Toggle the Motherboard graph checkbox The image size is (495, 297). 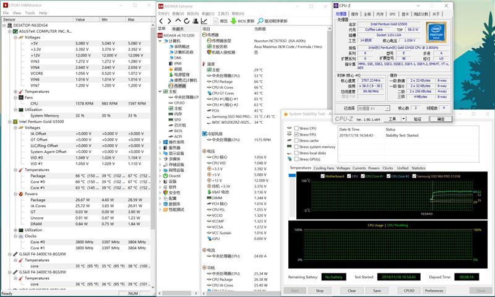pyautogui.click(x=322, y=176)
